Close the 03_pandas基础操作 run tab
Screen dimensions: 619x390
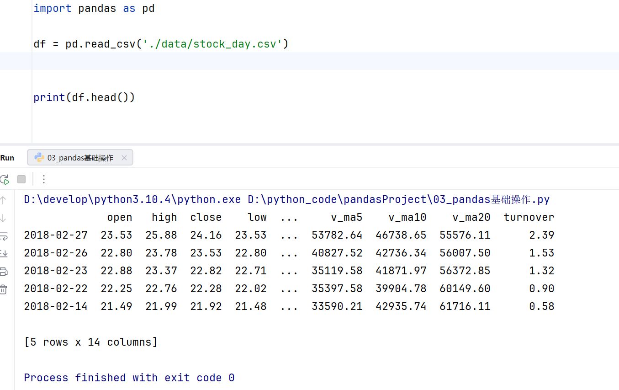point(124,158)
